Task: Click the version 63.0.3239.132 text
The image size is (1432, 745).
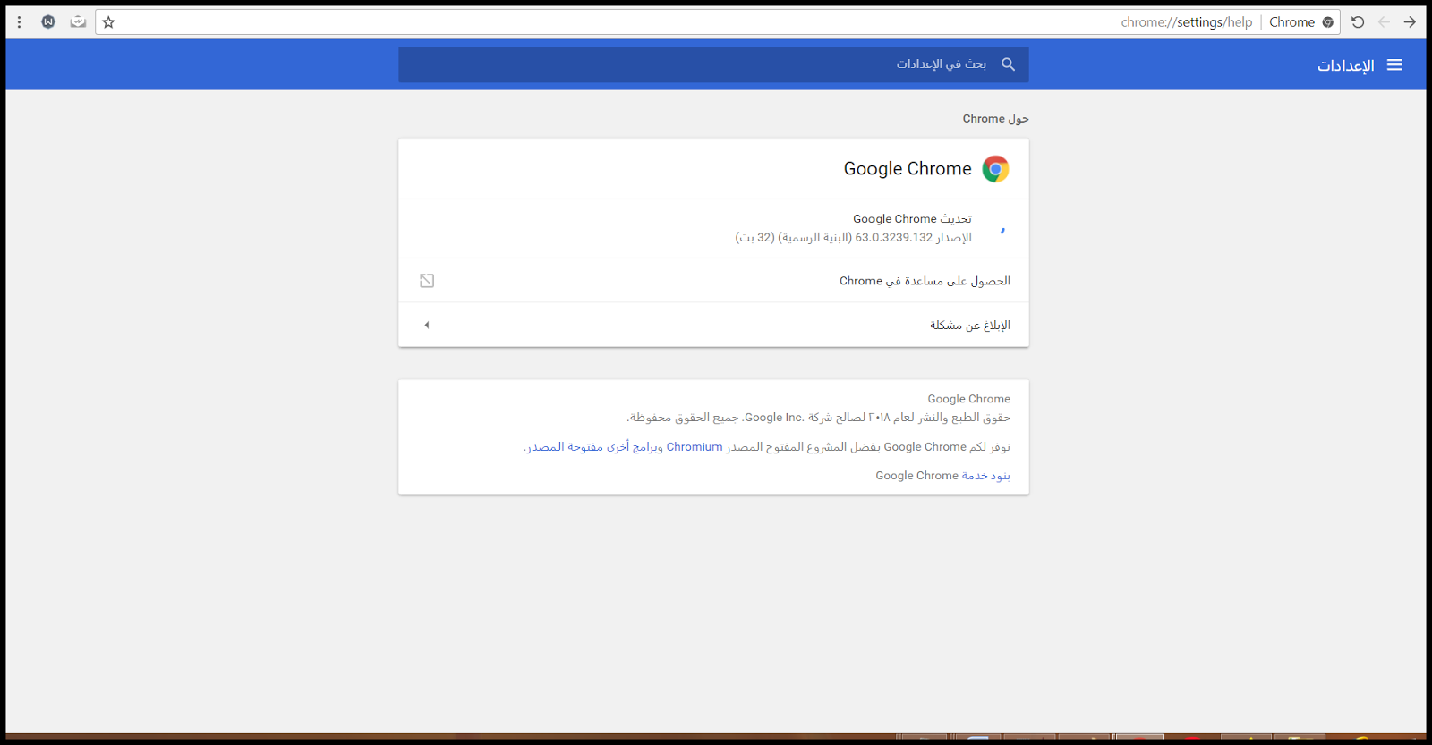Action: coord(853,237)
